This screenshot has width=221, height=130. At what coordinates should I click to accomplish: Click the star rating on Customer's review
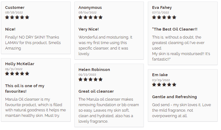click(17, 17)
